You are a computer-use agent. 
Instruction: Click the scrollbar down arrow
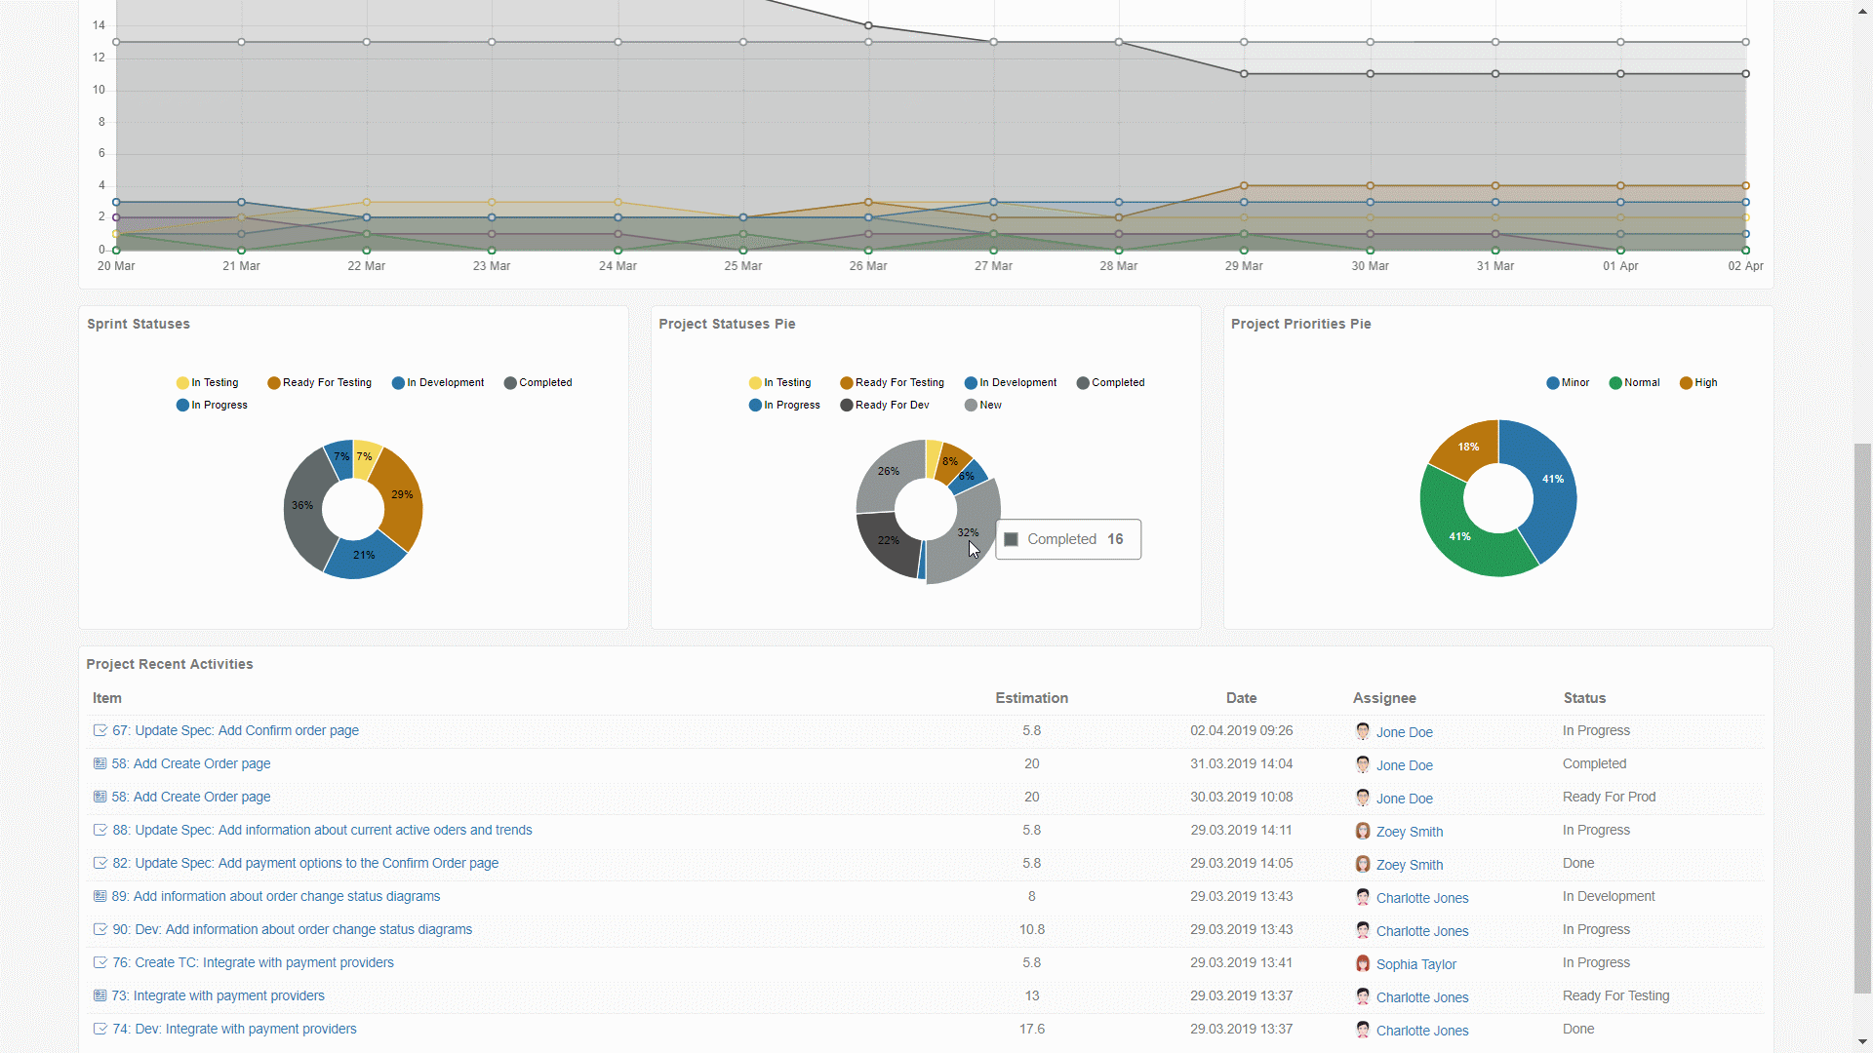(x=1861, y=1041)
